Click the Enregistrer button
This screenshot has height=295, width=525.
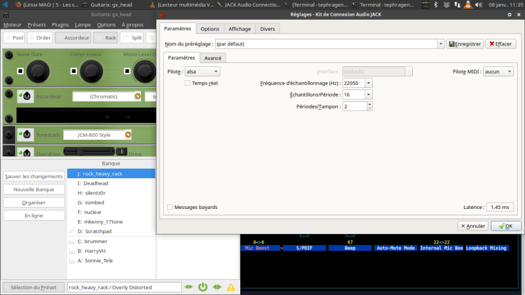tap(465, 44)
